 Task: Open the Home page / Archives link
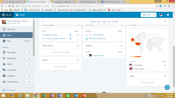tap(50, 35)
